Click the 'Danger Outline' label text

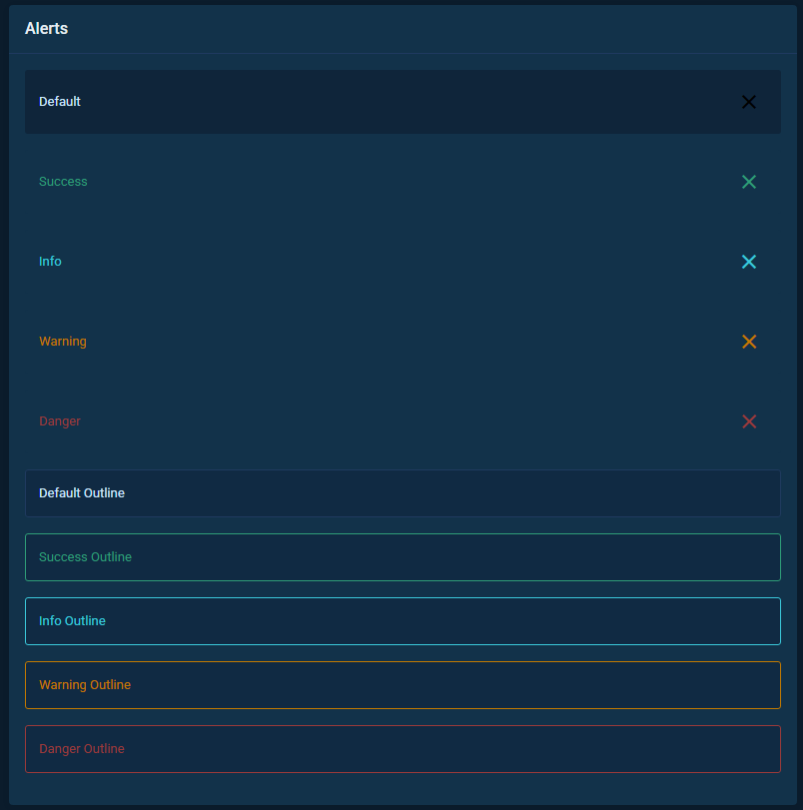(82, 749)
